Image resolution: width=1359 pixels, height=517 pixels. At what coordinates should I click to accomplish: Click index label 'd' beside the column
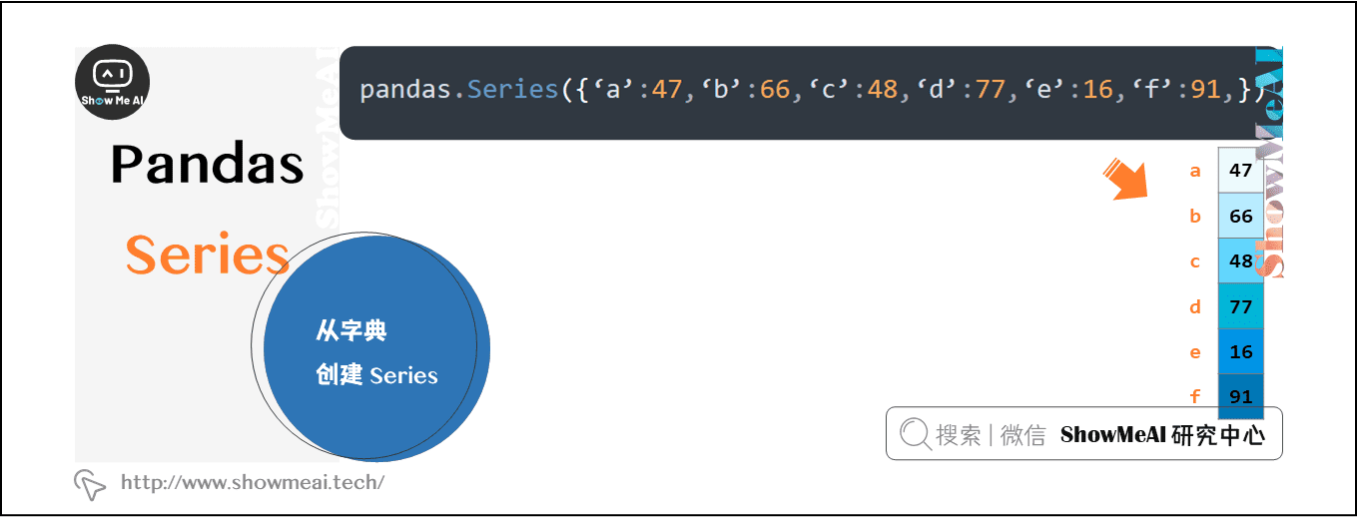point(1195,306)
